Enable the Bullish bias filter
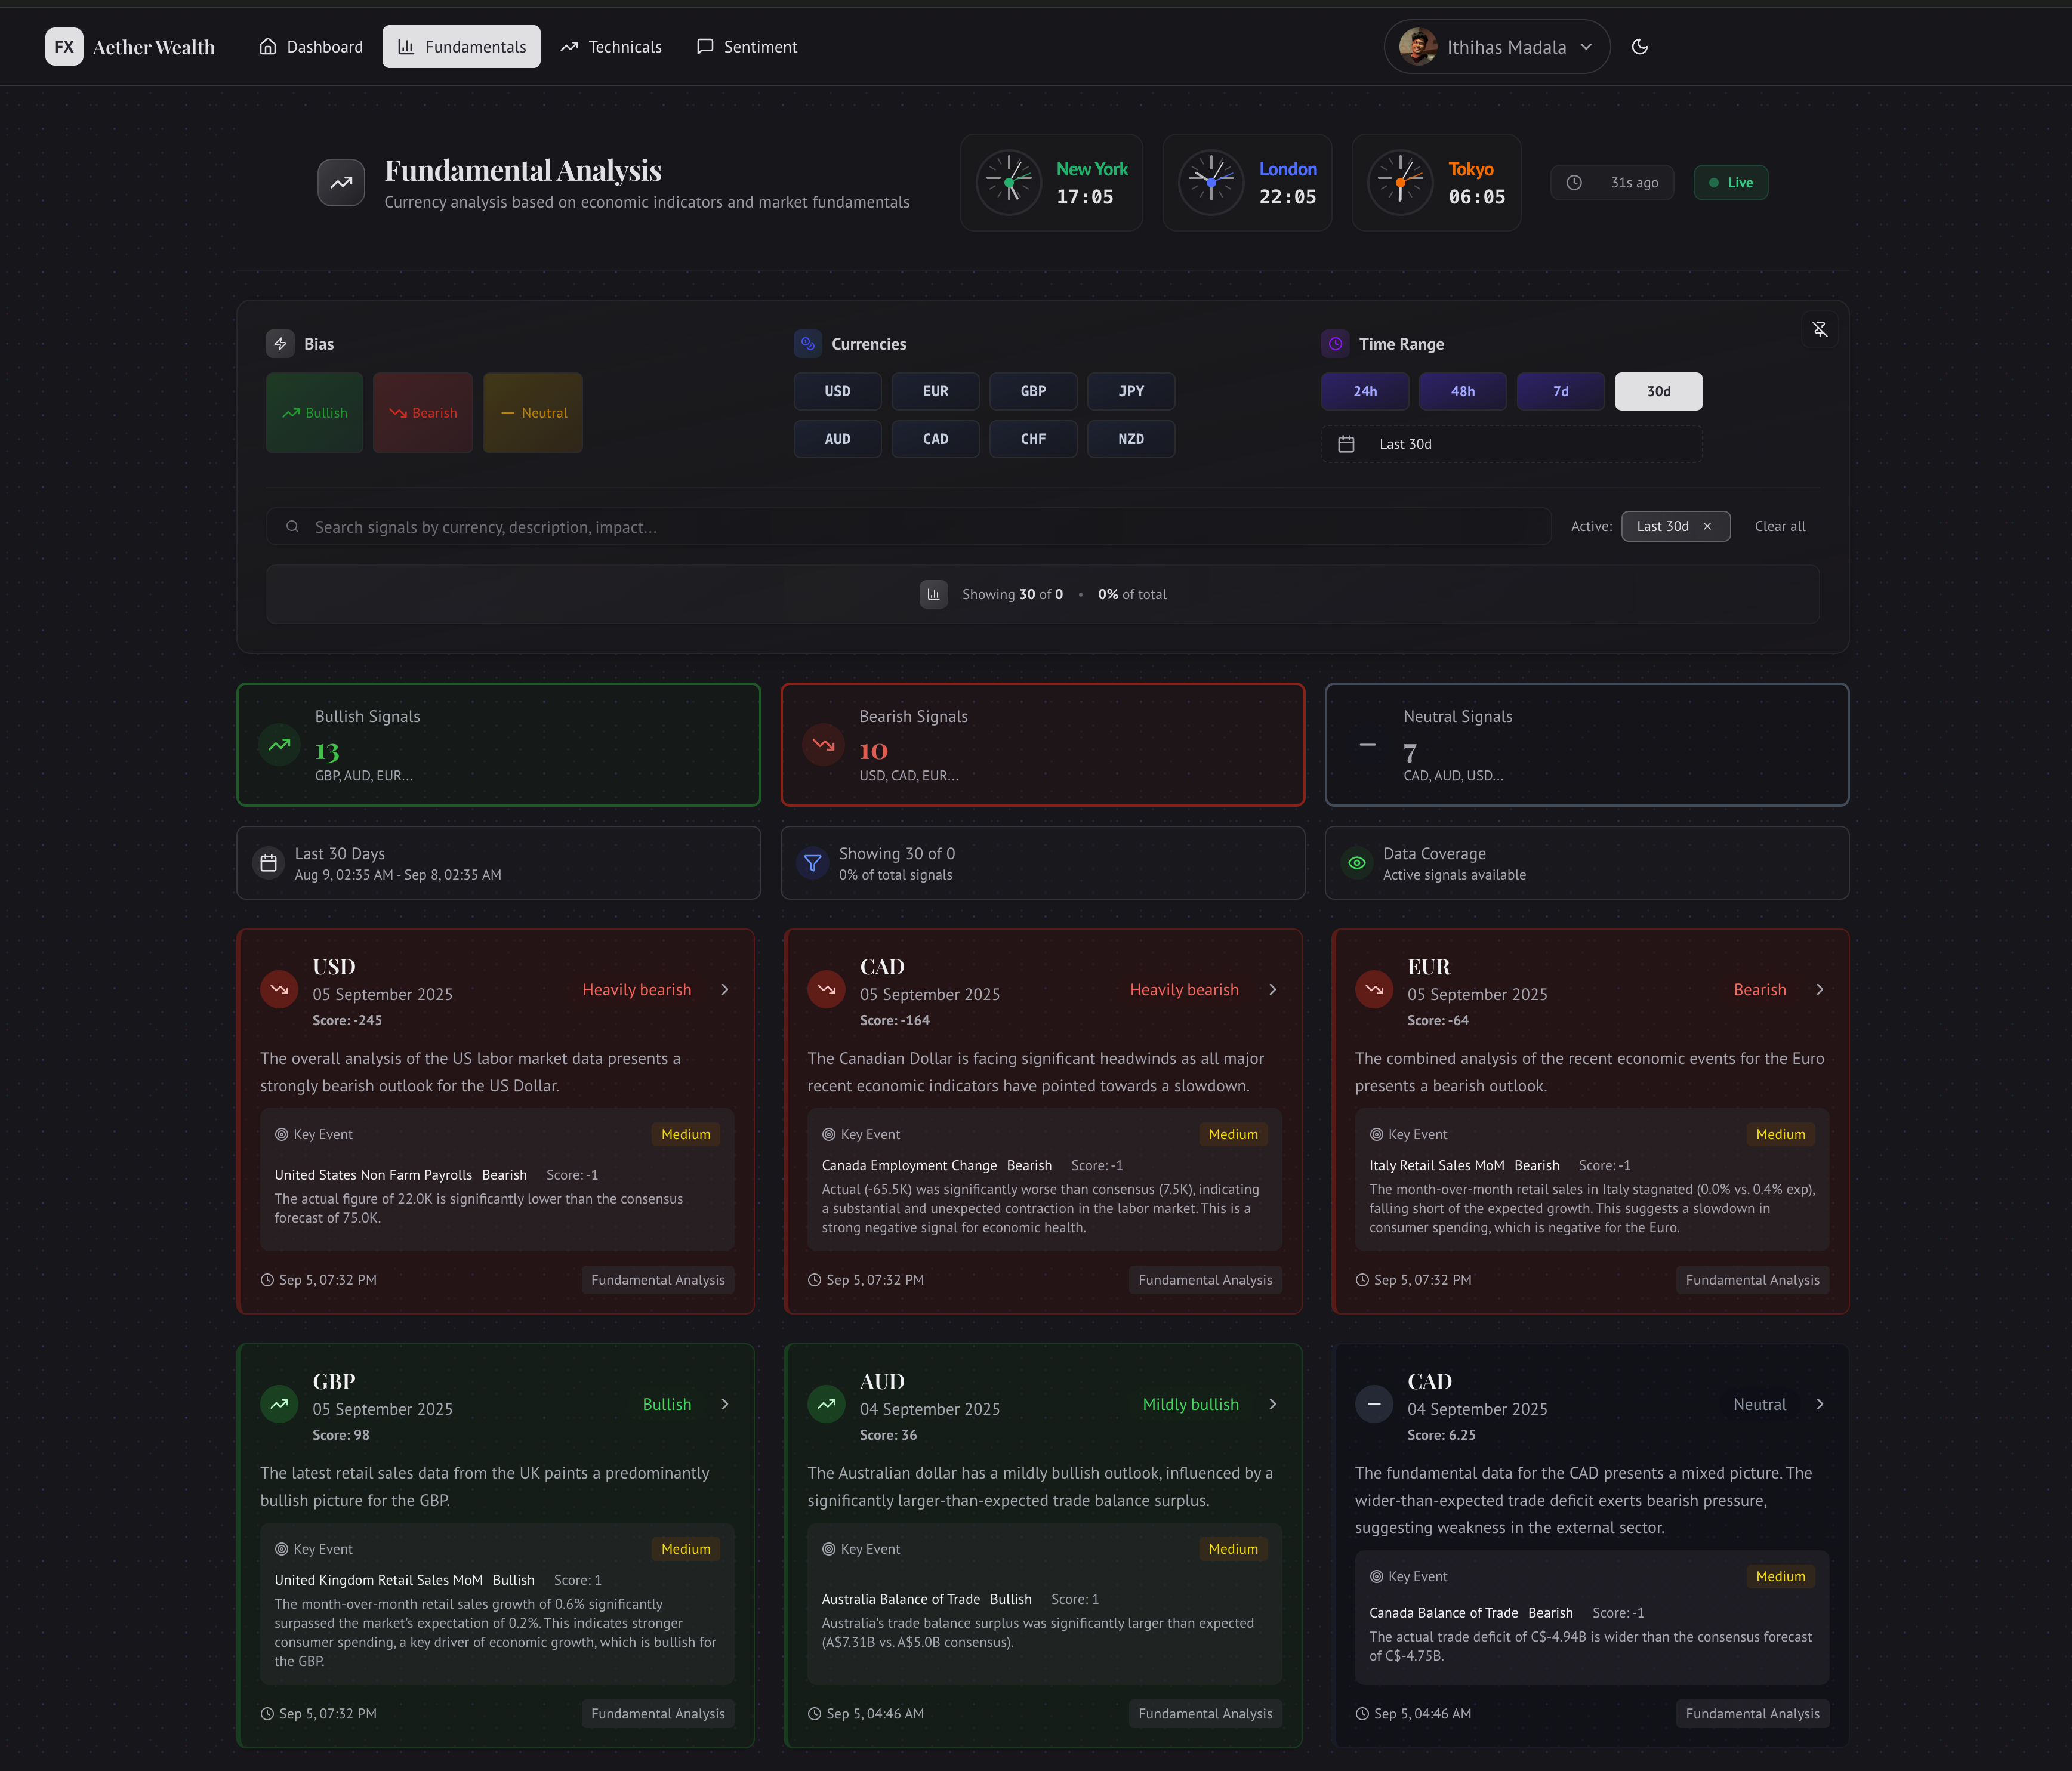Image resolution: width=2072 pixels, height=1771 pixels. [x=314, y=412]
